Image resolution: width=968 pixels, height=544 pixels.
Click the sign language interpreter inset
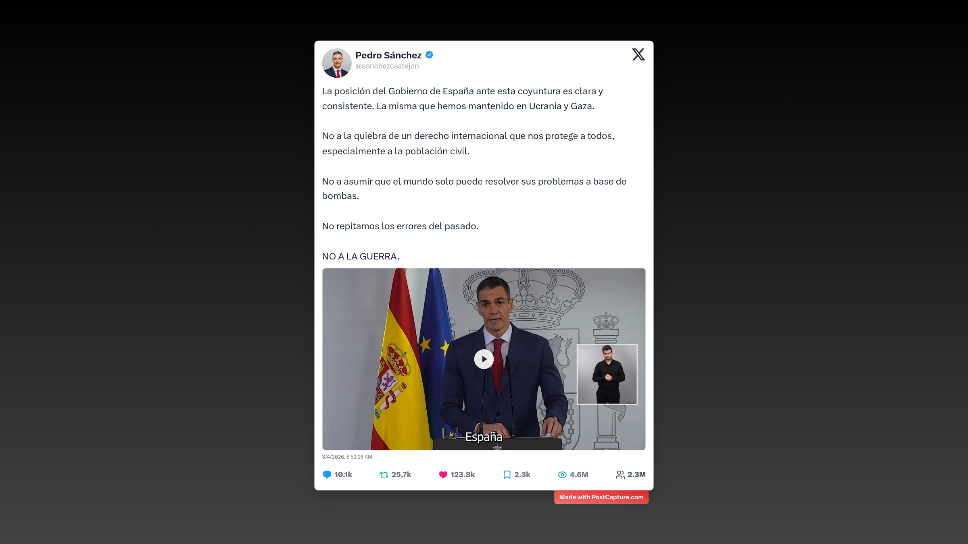pyautogui.click(x=607, y=374)
